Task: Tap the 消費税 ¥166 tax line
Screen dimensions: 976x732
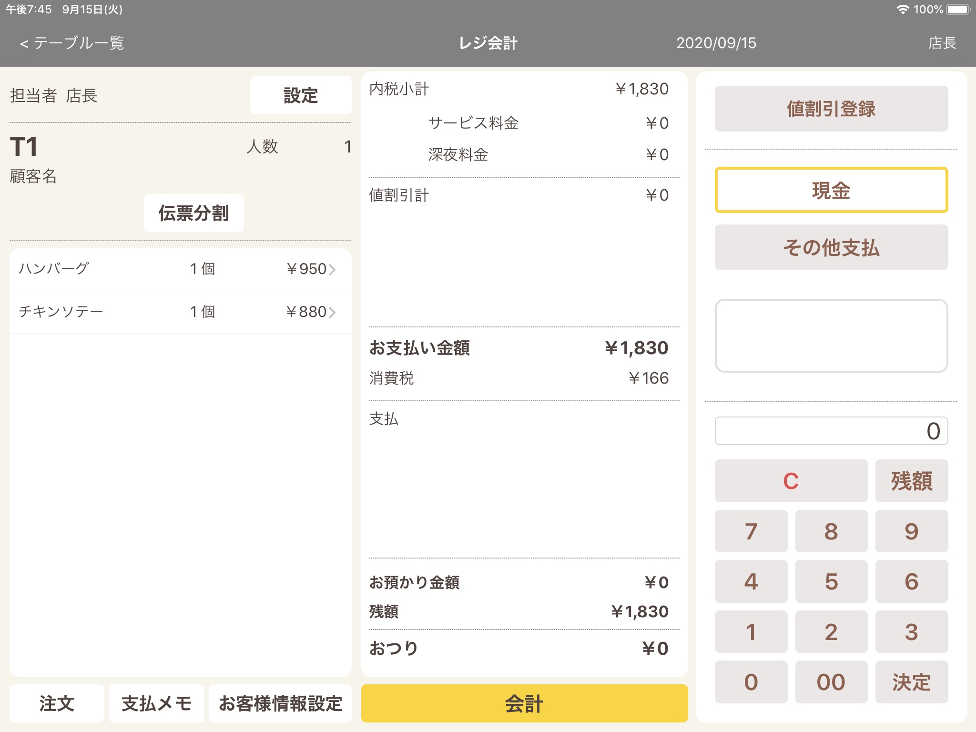Action: click(519, 378)
